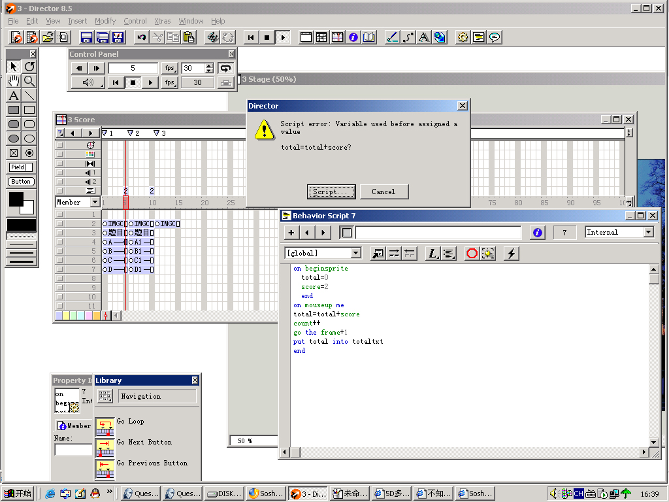Image resolution: width=669 pixels, height=502 pixels.
Task: Click the Paste toolbar icon
Action: [189, 37]
